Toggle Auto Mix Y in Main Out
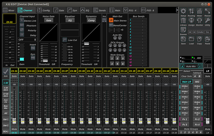Image resolution: width=214 pixels, height=136 pixels. [x=120, y=38]
